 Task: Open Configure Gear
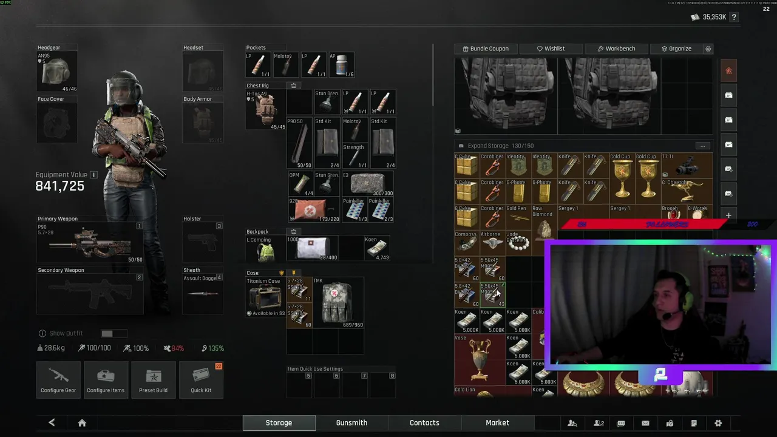point(58,380)
